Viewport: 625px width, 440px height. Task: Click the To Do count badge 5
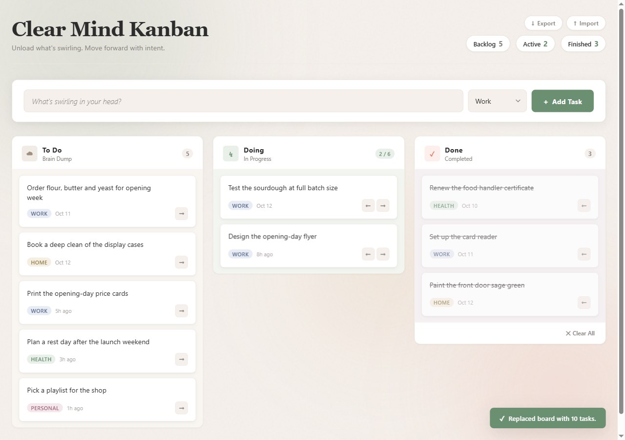tap(187, 154)
